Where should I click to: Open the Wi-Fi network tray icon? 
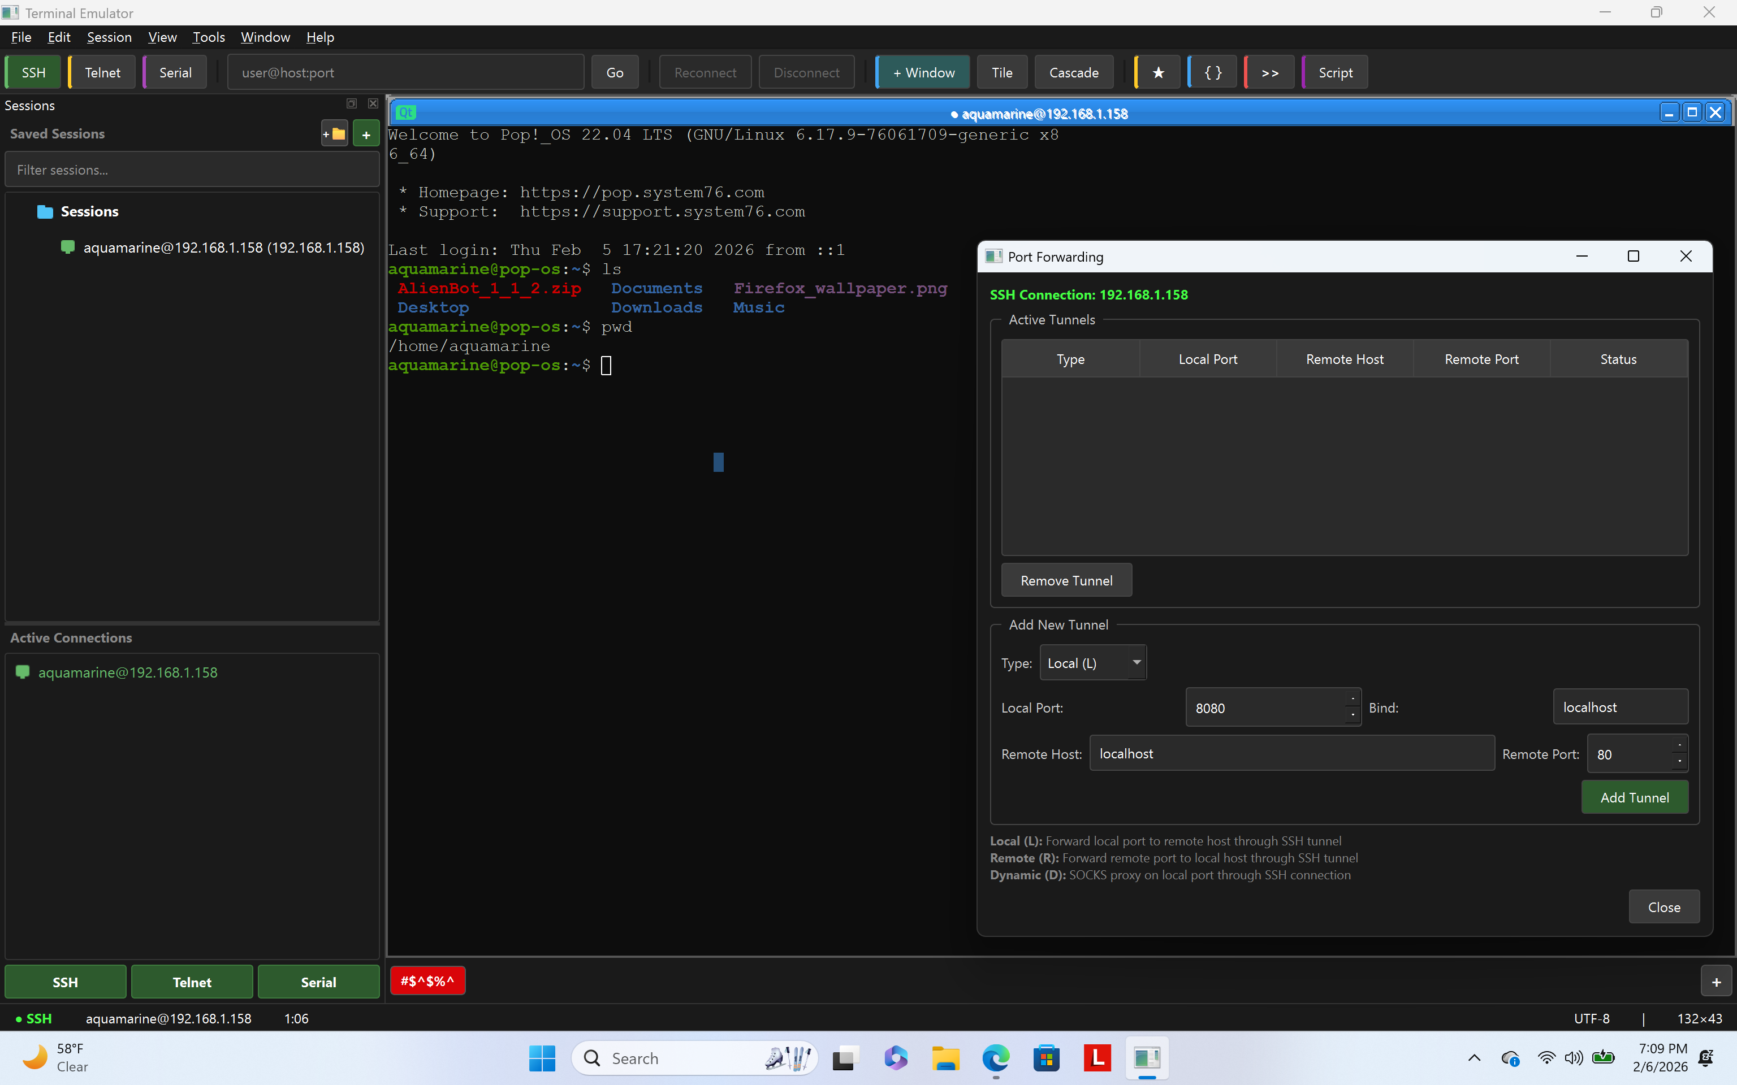[1546, 1058]
